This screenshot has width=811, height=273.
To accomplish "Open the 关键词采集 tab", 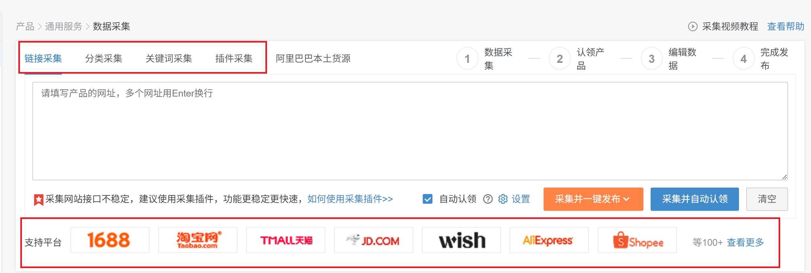I will pyautogui.click(x=169, y=59).
